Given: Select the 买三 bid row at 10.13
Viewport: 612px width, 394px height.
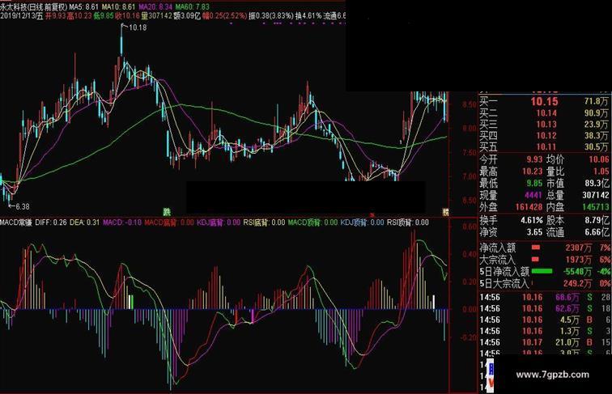Looking at the screenshot, I should click(x=544, y=125).
